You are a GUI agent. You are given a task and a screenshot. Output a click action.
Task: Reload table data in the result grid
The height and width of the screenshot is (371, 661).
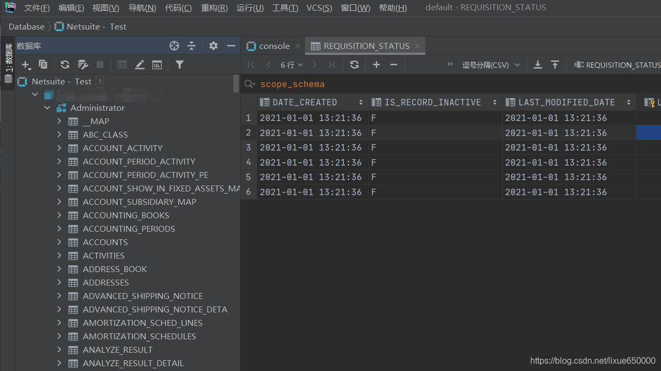355,65
